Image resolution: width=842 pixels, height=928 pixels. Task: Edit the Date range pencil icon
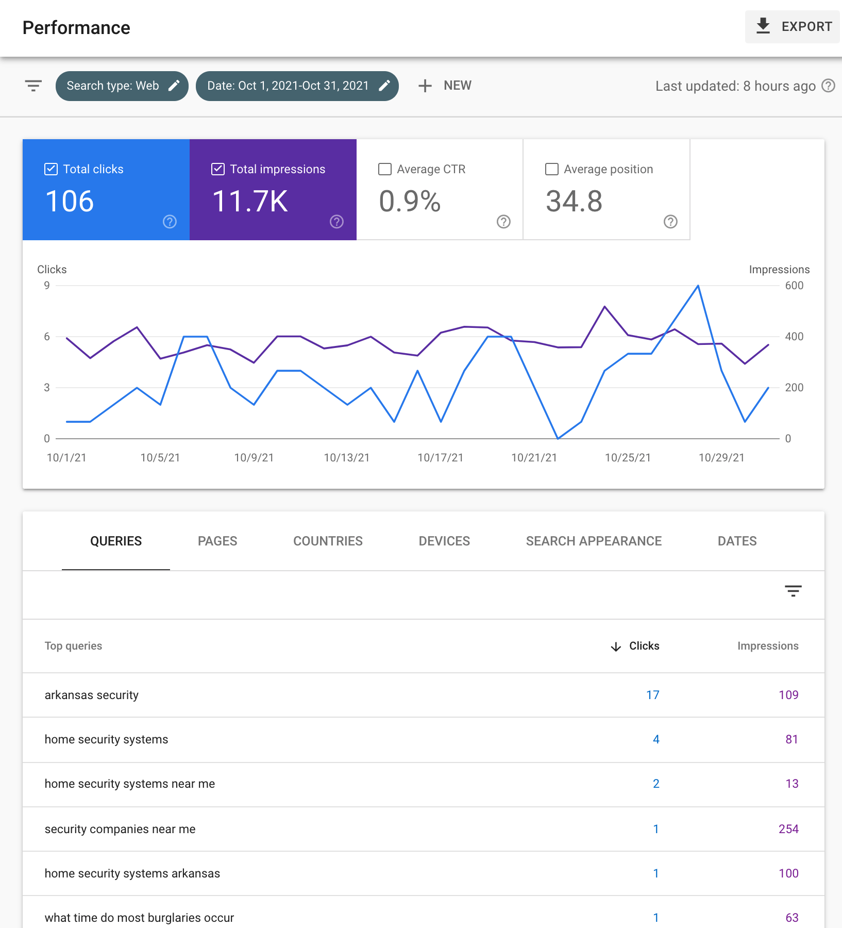[384, 86]
